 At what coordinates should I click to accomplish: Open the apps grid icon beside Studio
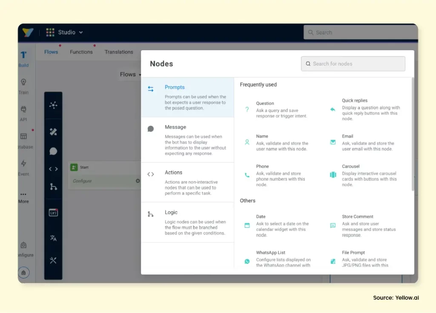pos(50,32)
